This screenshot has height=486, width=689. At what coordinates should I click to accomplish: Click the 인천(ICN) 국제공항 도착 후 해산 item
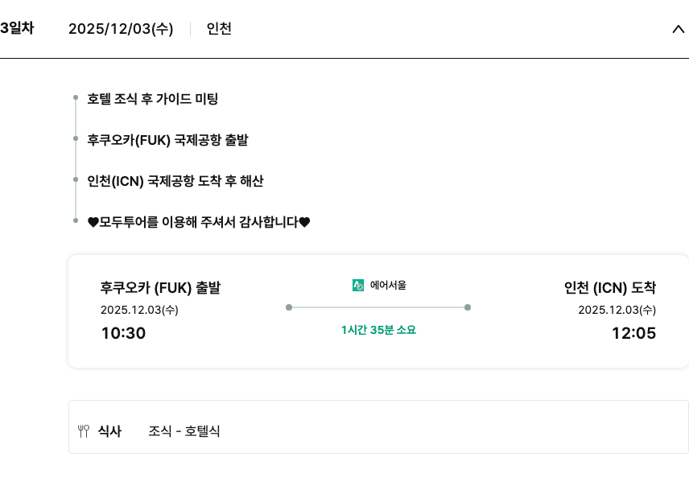175,181
